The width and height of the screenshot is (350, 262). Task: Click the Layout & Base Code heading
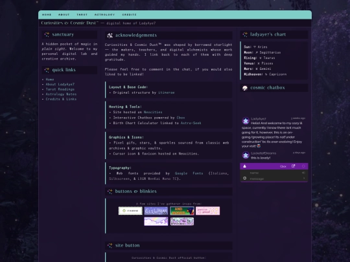128,87
